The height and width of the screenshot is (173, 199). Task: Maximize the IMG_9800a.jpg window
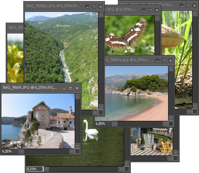pos(164,60)
